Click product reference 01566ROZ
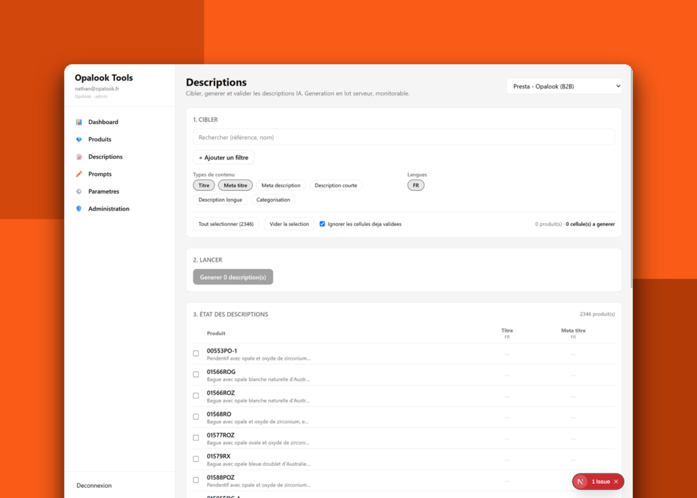The width and height of the screenshot is (697, 498). pyautogui.click(x=221, y=393)
